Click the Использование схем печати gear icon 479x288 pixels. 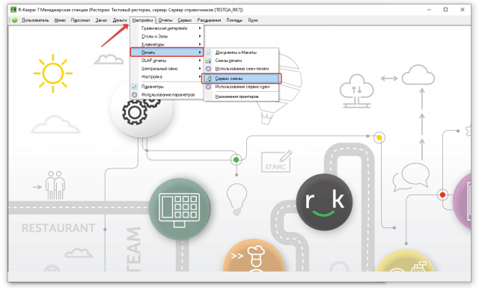(x=208, y=69)
